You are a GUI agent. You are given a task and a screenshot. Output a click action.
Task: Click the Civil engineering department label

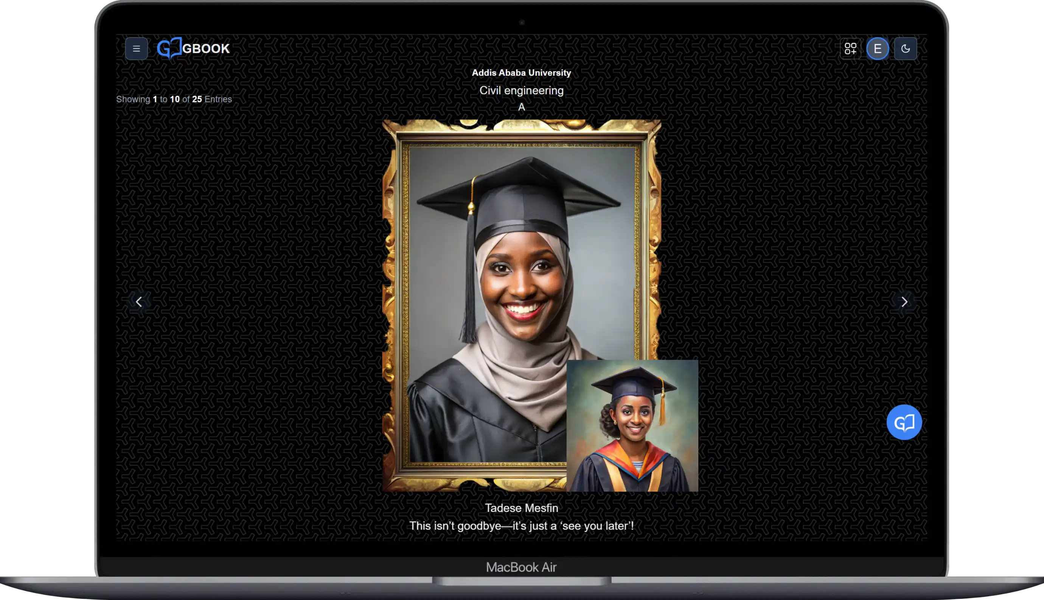[x=521, y=91]
